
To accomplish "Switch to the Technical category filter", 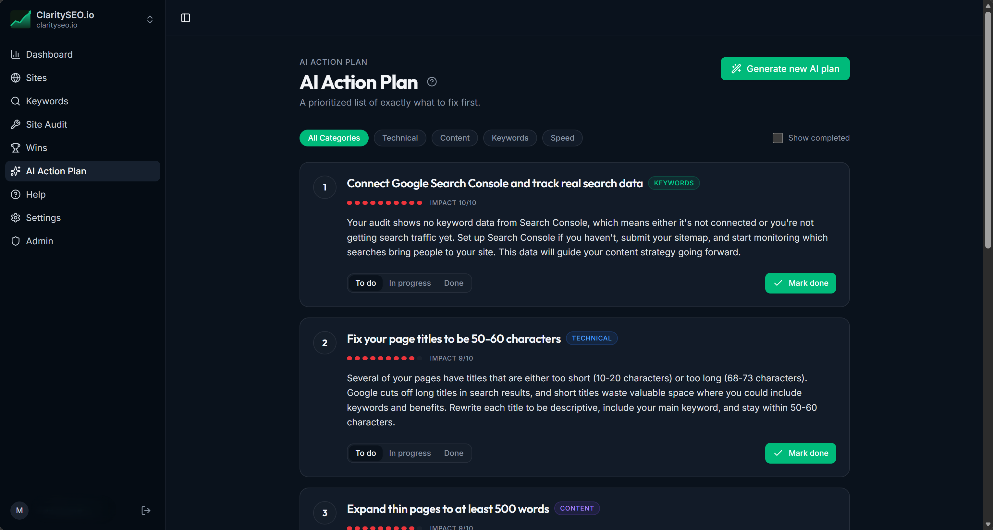I will click(400, 138).
